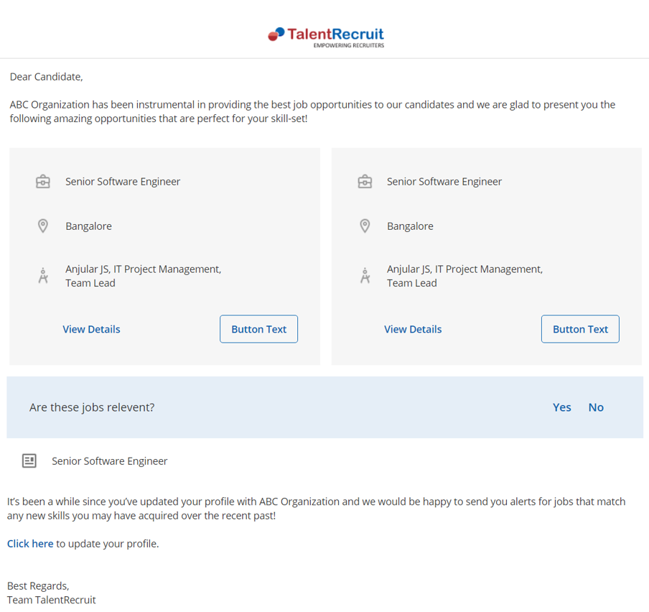
Task: Click Senior Software Engineer title in right card
Action: [x=444, y=182]
